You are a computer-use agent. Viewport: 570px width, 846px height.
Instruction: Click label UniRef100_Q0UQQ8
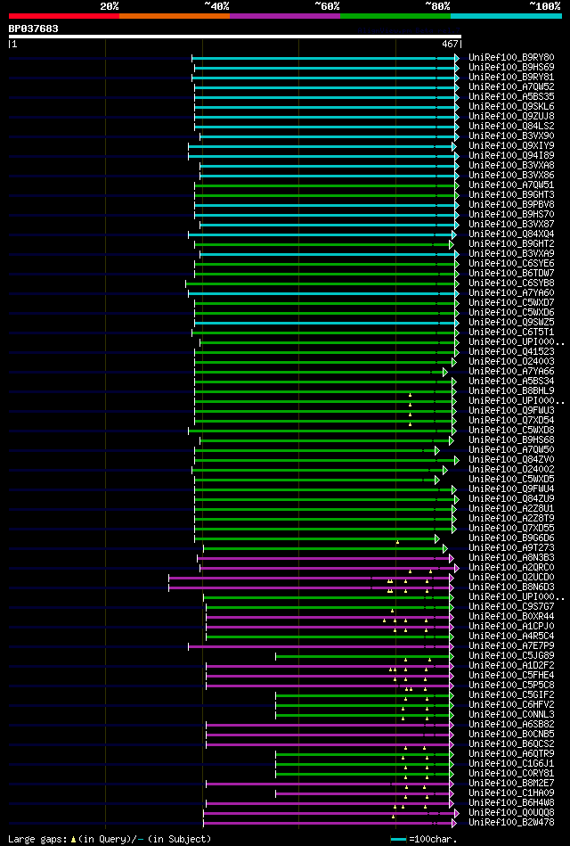click(511, 812)
